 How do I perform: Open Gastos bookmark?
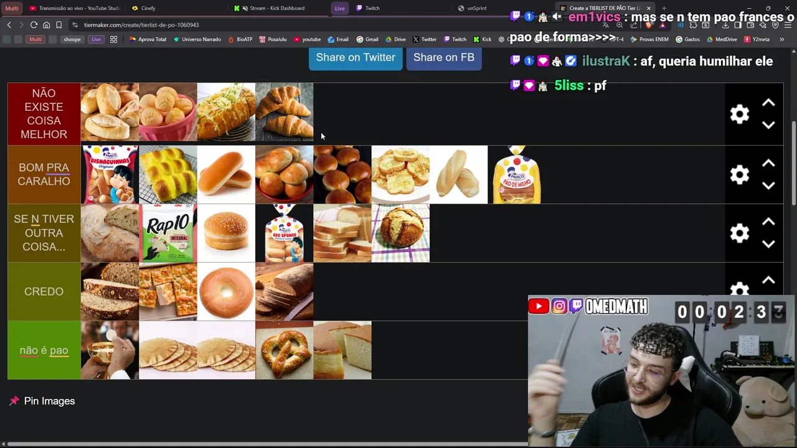pyautogui.click(x=688, y=39)
